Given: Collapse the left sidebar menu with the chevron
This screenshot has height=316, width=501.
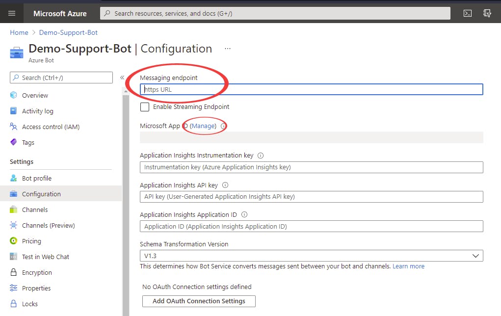Looking at the screenshot, I should pyautogui.click(x=122, y=78).
